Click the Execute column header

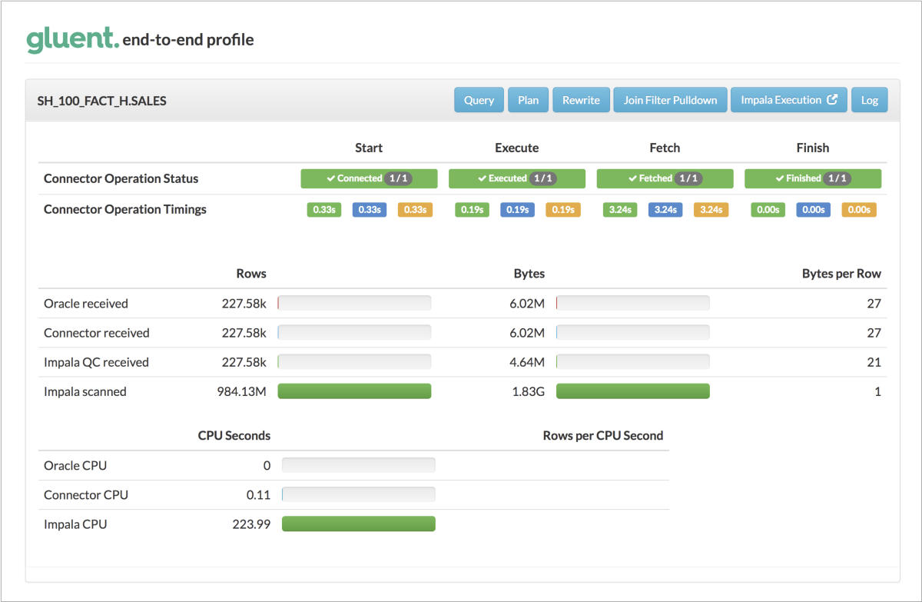517,148
